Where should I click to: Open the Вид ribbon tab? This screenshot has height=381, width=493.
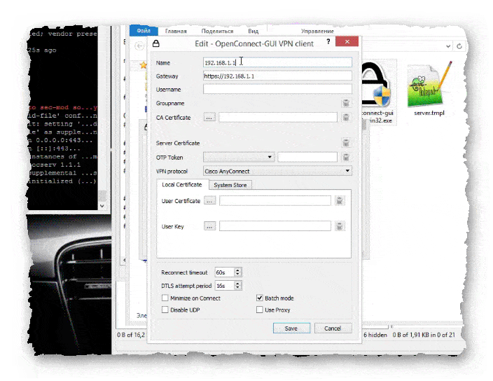[x=253, y=31]
